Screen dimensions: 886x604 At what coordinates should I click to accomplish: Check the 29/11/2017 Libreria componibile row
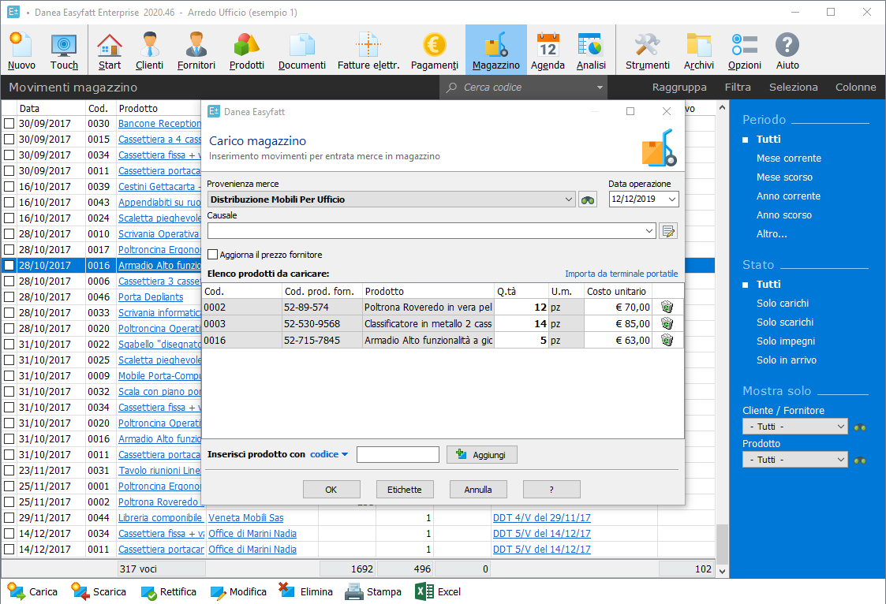pos(8,517)
